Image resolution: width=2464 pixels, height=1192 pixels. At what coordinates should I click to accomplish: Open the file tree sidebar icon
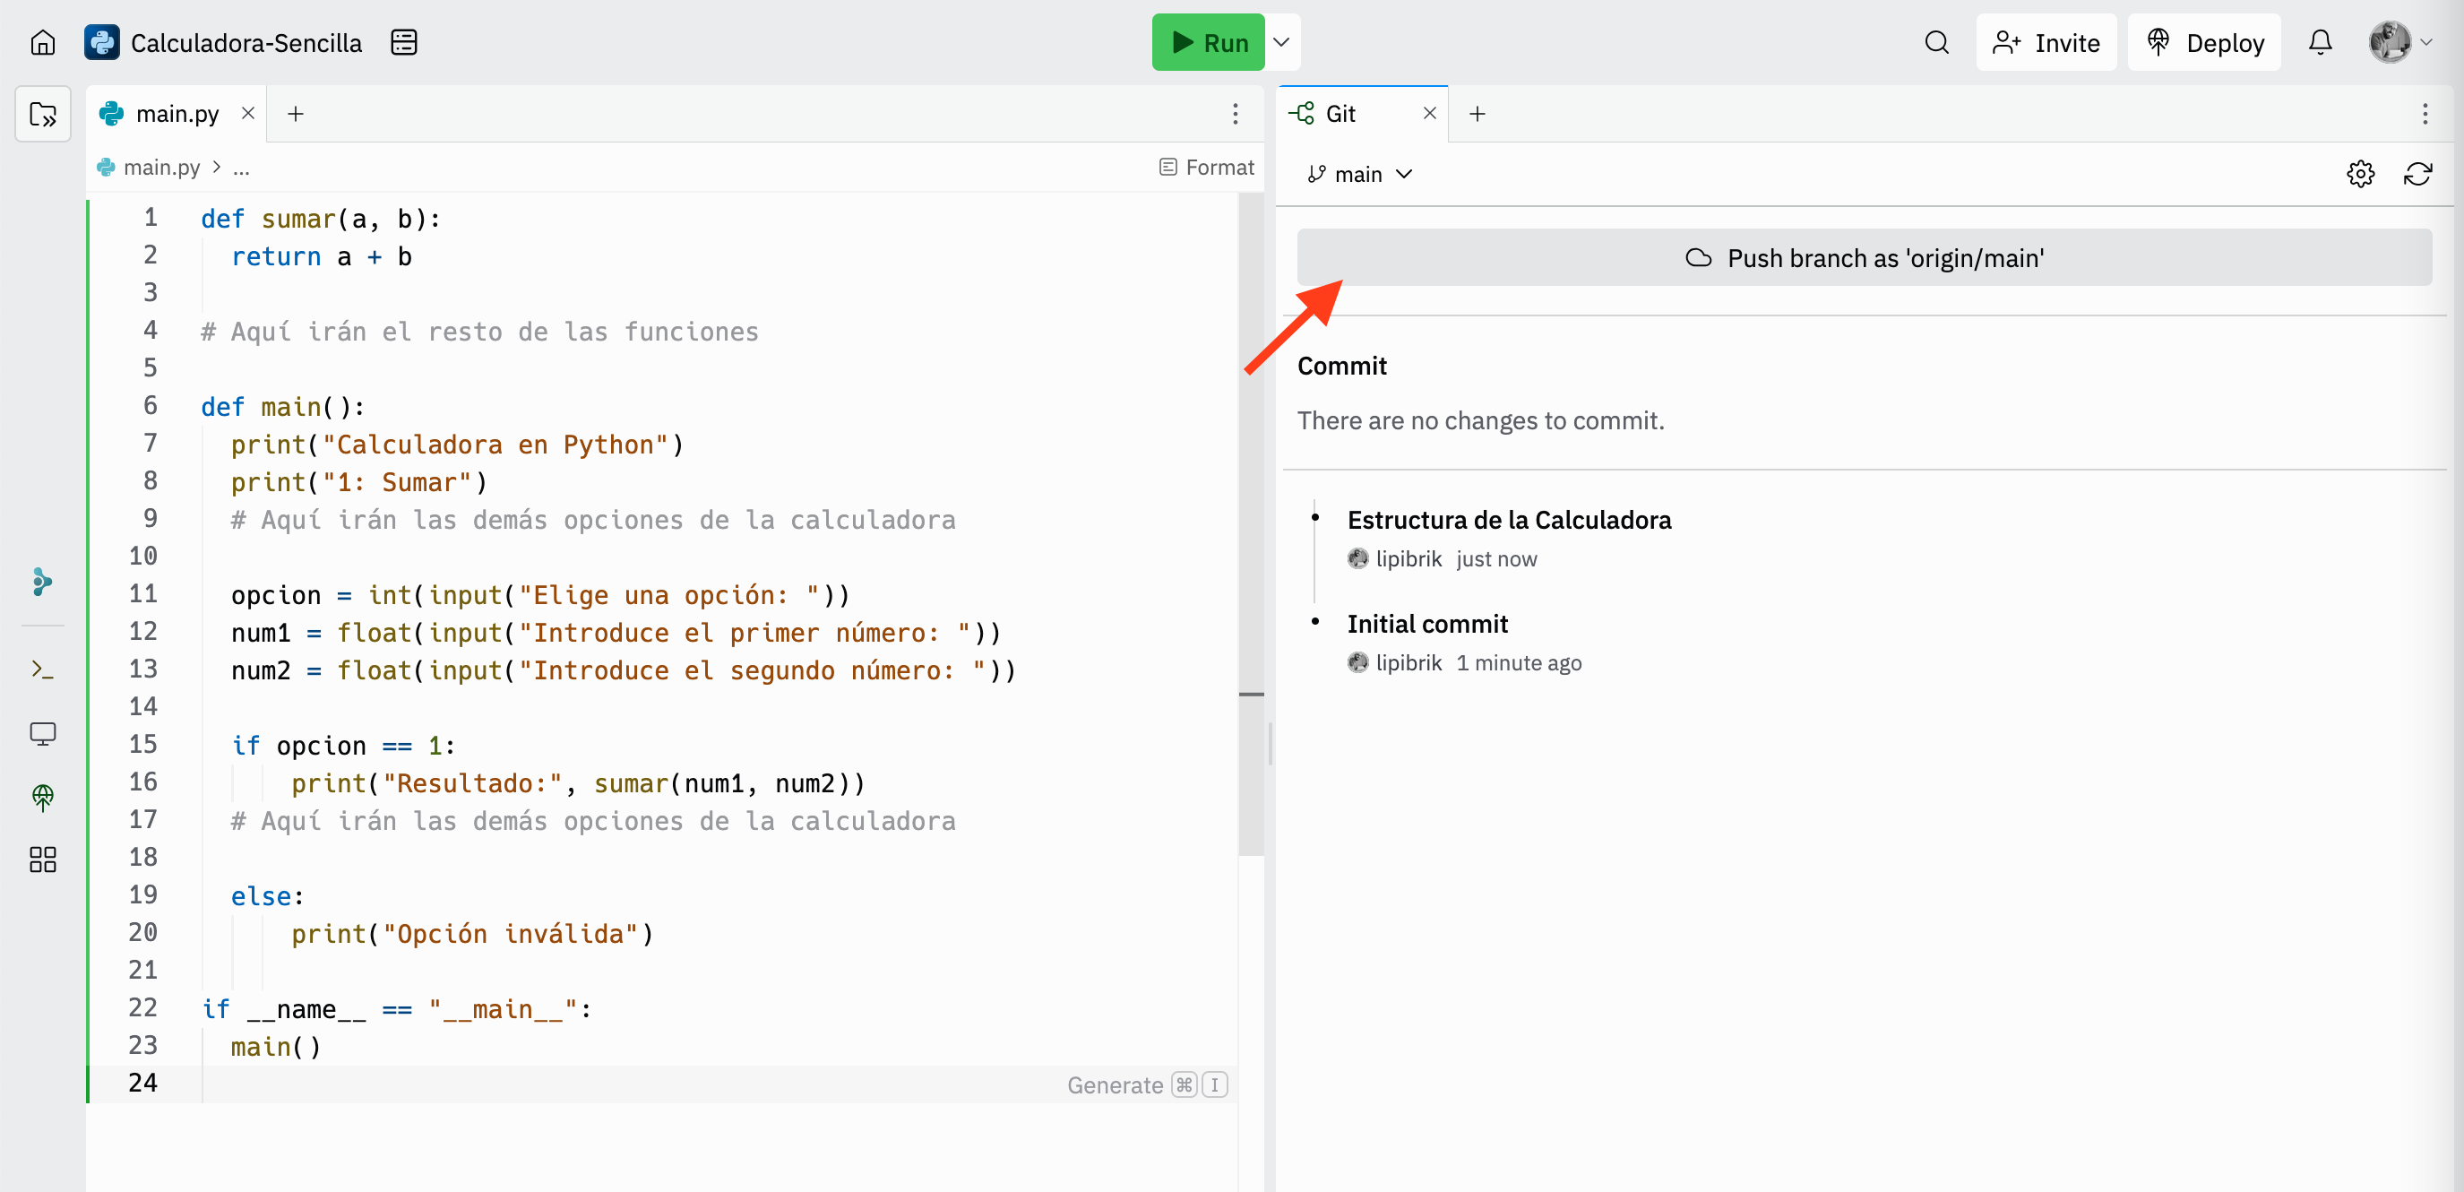[x=43, y=115]
